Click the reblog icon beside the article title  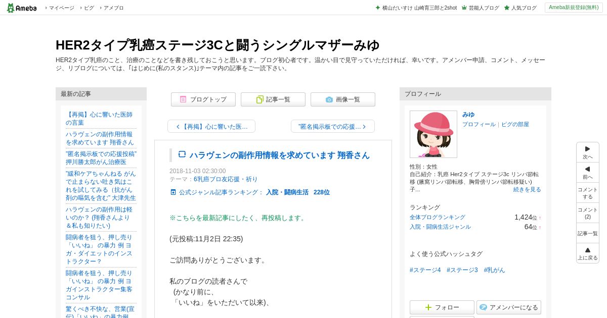click(182, 154)
